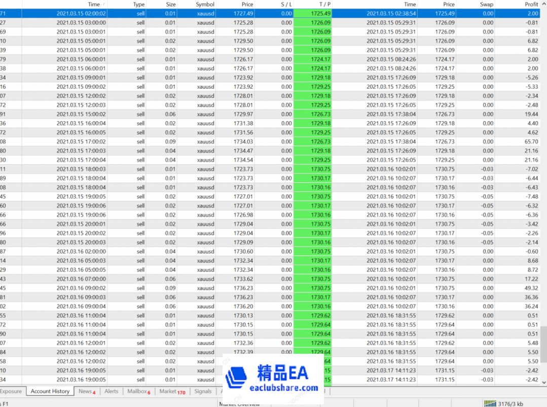Open the Signals tab
Viewport: 547px width, 407px height.
(x=203, y=391)
